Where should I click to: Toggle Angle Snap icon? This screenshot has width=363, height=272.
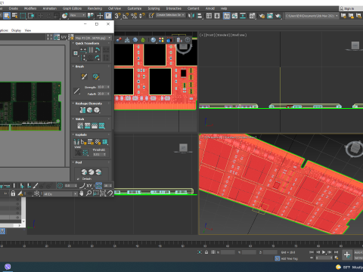coord(126,16)
